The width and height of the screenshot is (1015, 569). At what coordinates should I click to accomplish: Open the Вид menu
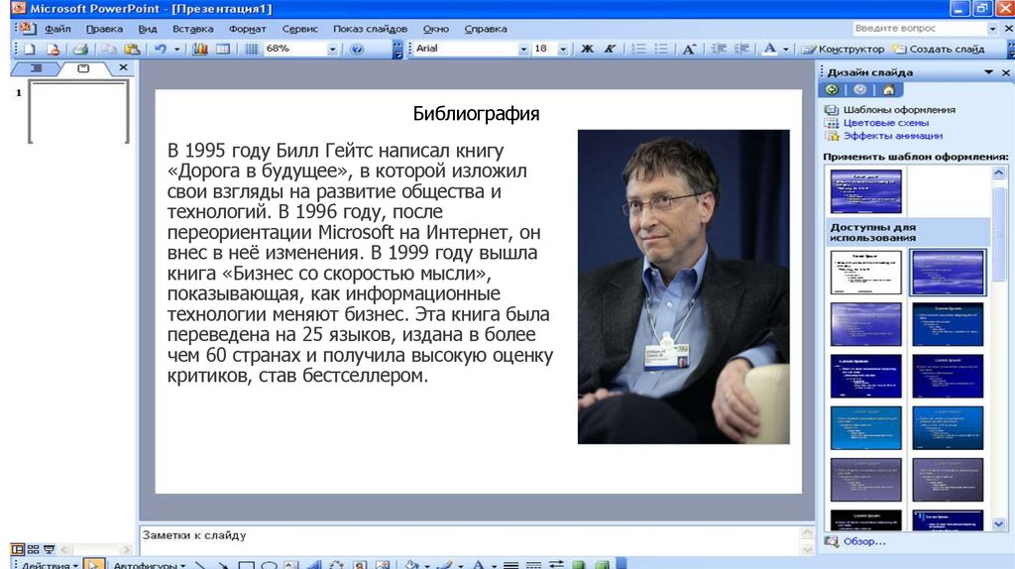[x=148, y=29]
